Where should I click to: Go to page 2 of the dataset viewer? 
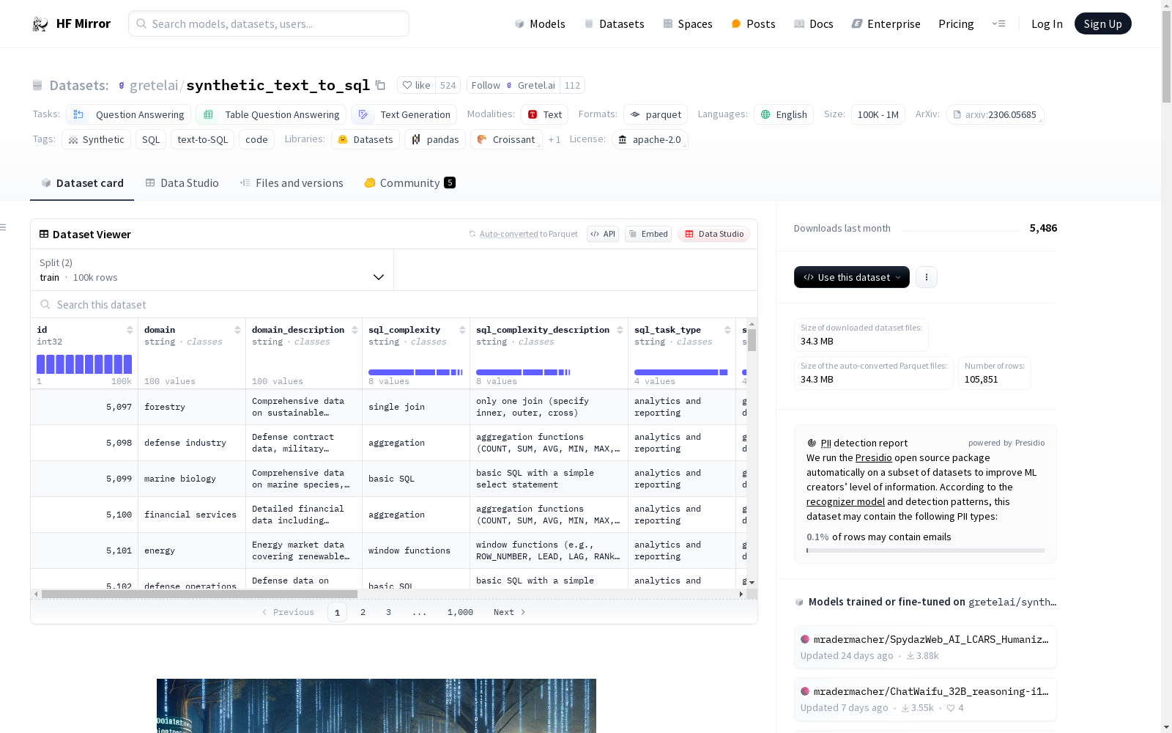(363, 612)
